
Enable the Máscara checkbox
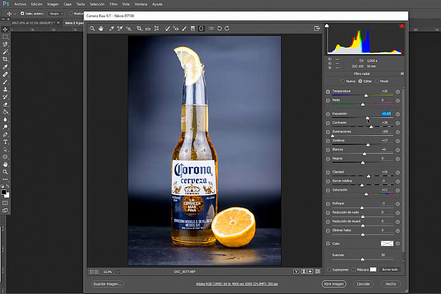[353, 269]
